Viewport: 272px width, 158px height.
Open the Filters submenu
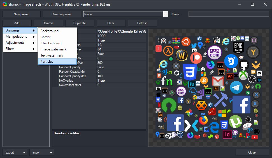coord(20,49)
